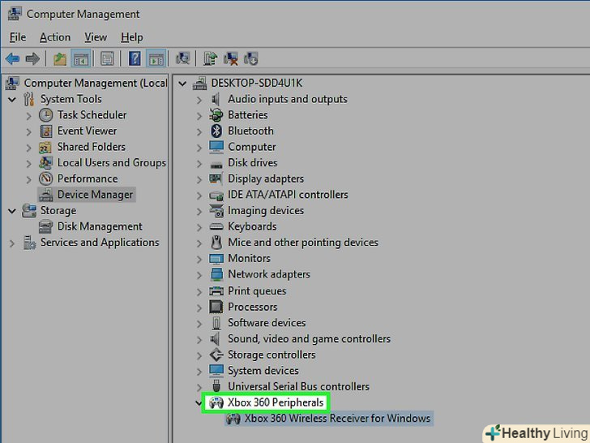
Task: Toggle Show/Hide Action Pane toolbar icon
Action: tap(156, 58)
